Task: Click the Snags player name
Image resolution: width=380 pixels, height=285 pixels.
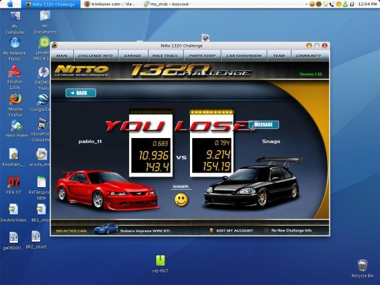Action: click(271, 141)
